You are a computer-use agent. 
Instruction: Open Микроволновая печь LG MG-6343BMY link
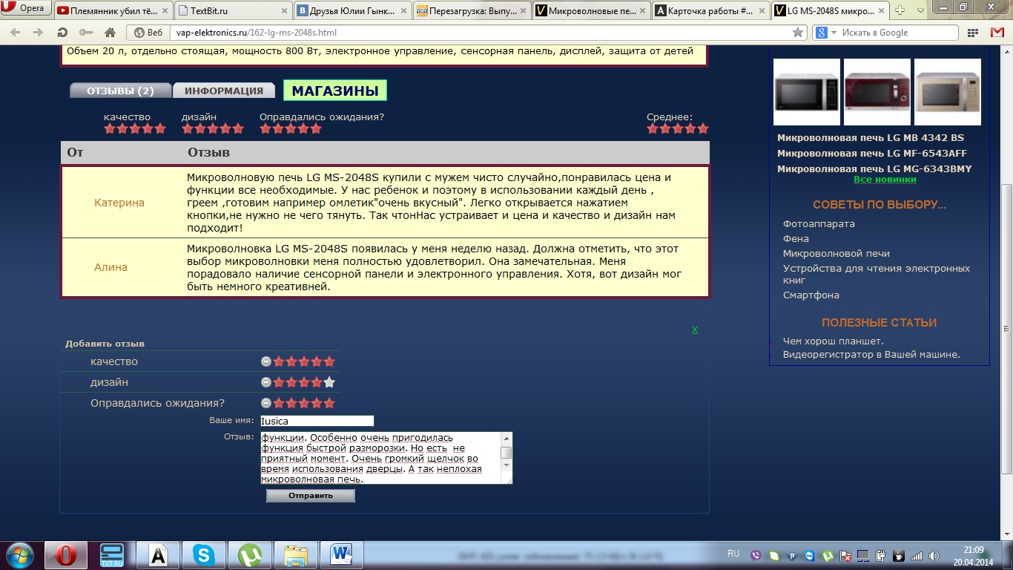[x=874, y=168]
